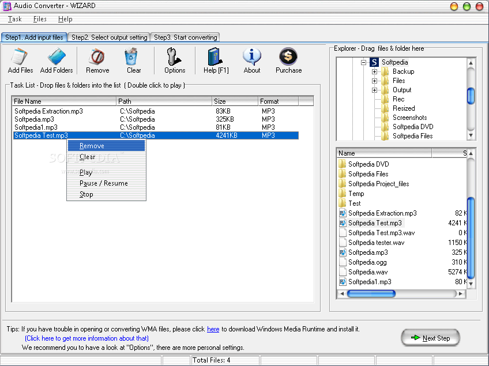Open the Help menu

65,19
